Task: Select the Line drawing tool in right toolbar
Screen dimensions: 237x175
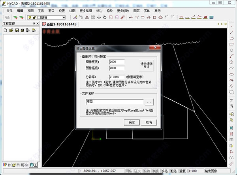Action: pos(231,32)
